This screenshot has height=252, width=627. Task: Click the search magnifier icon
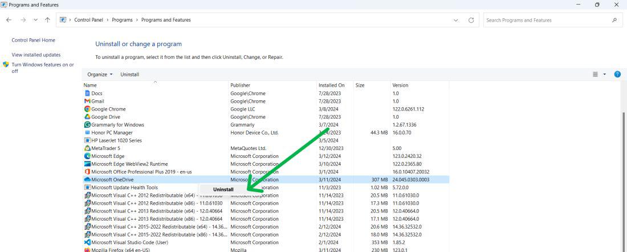click(x=614, y=20)
